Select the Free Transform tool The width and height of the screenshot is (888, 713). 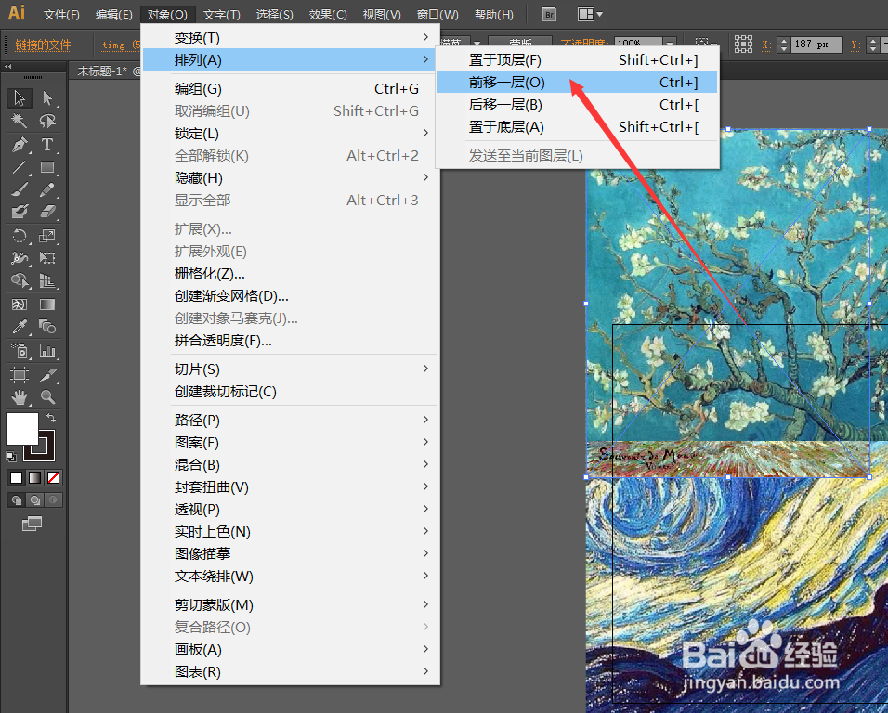(47, 258)
